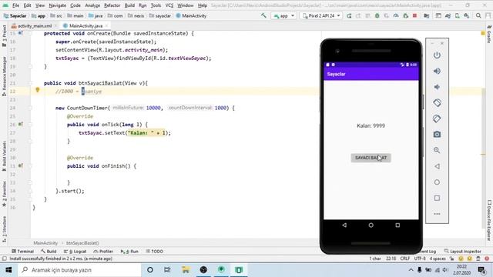Tap the phone's on-screen Home navigation button
This screenshot has width=493, height=277.
(371, 225)
